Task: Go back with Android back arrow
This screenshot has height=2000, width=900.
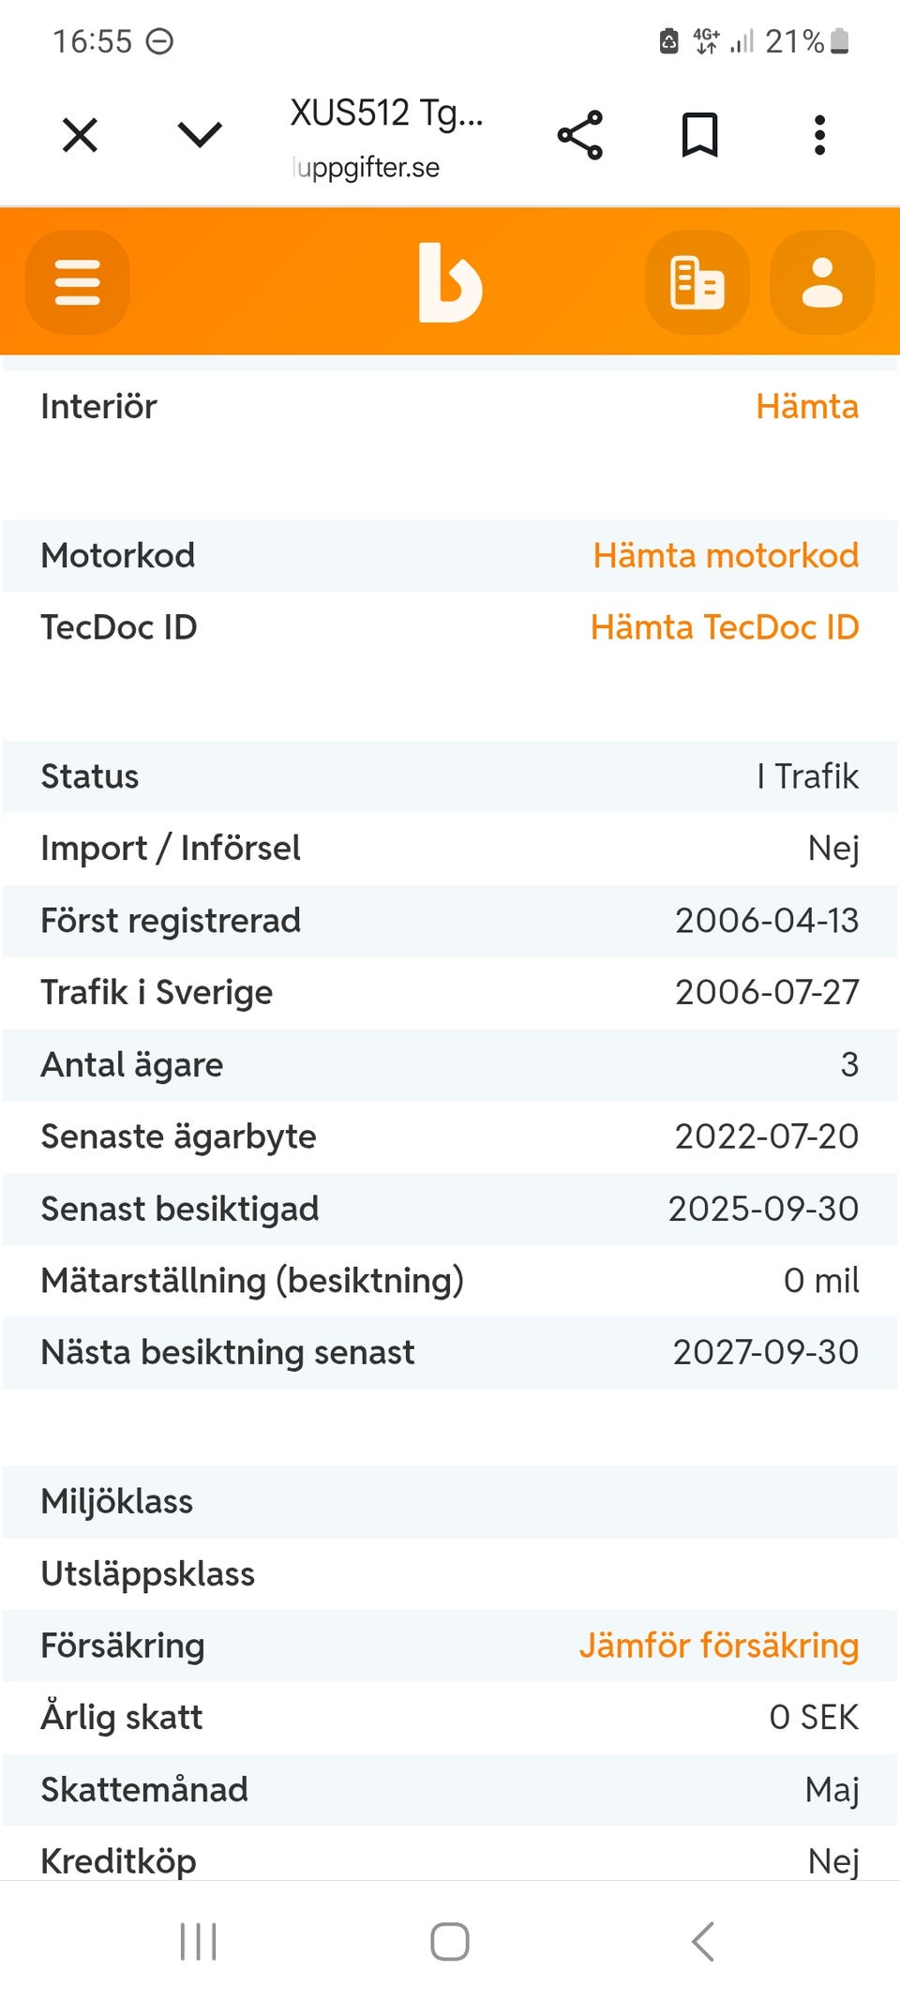Action: click(x=702, y=1941)
